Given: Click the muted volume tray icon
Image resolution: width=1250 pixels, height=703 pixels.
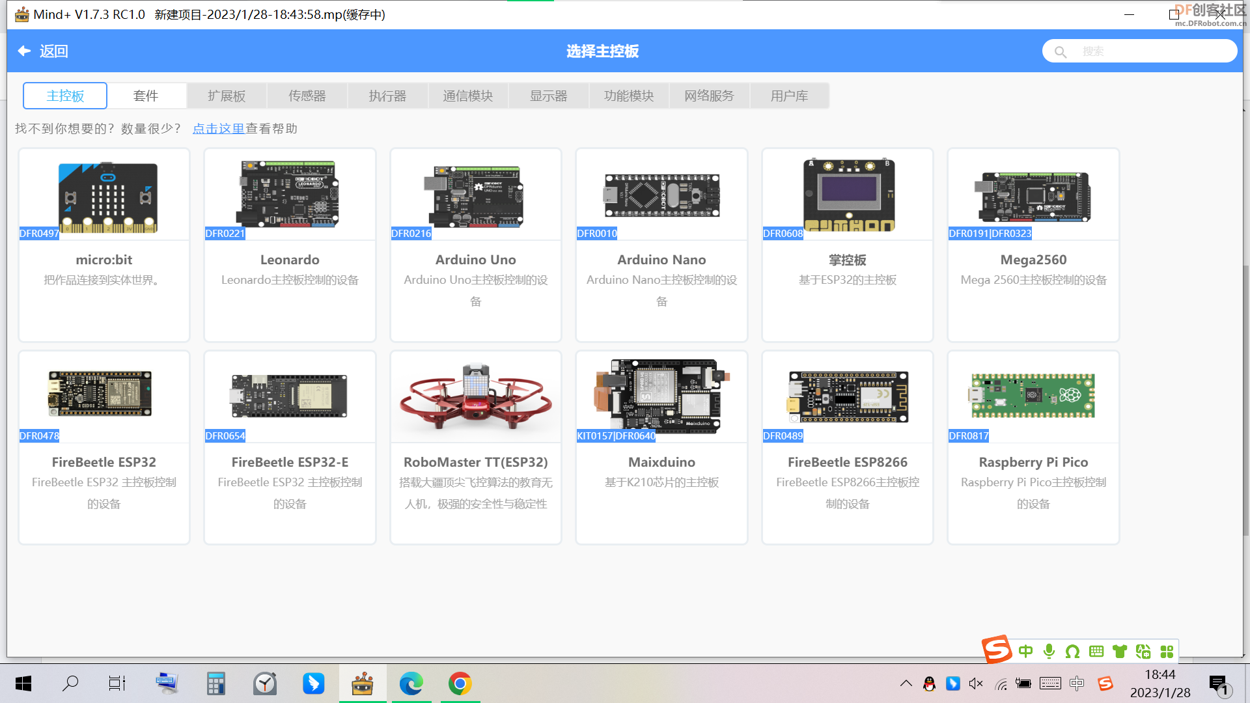Looking at the screenshot, I should pos(976,683).
